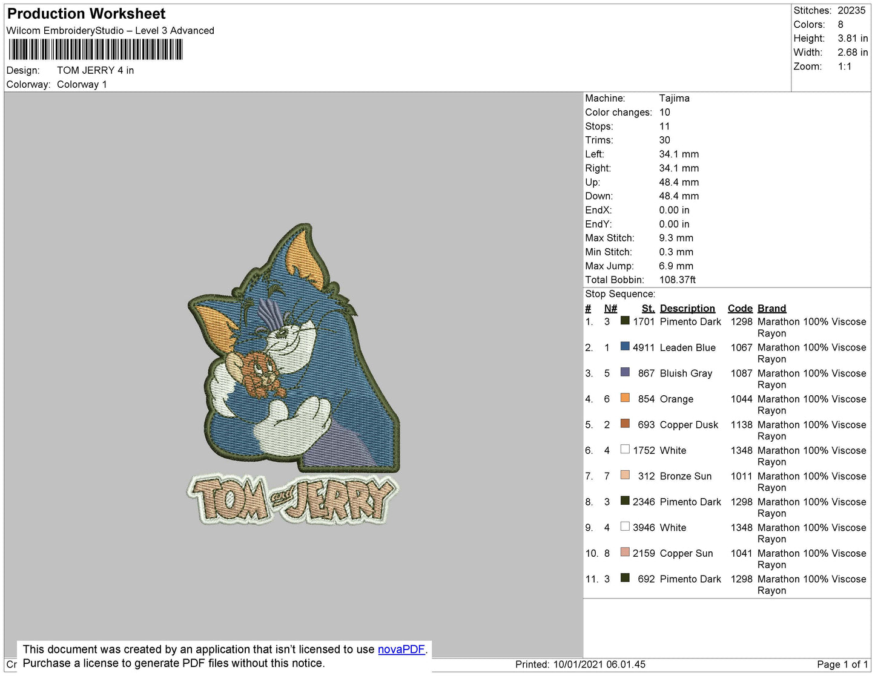Image resolution: width=875 pixels, height=676 pixels.
Task: Select the Pimento Dark swatch in stop 1
Action: 625,321
